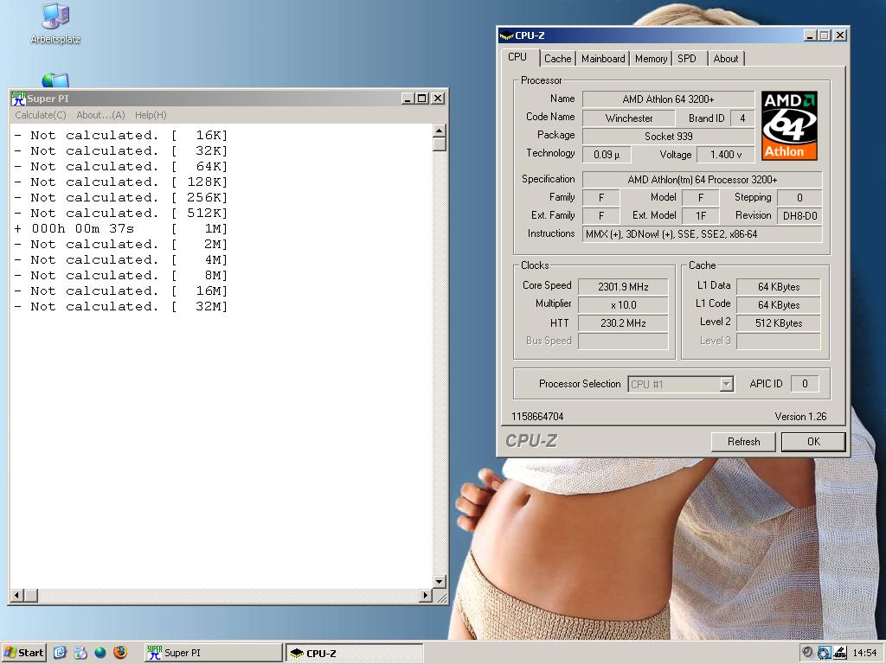Click the Super PI window resize grip
886x664 pixels.
point(440,597)
